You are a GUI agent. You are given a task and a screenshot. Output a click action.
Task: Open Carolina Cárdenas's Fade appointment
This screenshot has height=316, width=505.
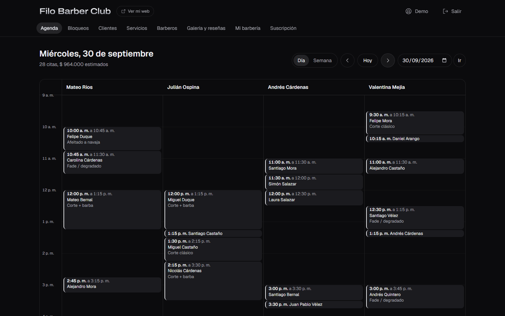(112, 162)
